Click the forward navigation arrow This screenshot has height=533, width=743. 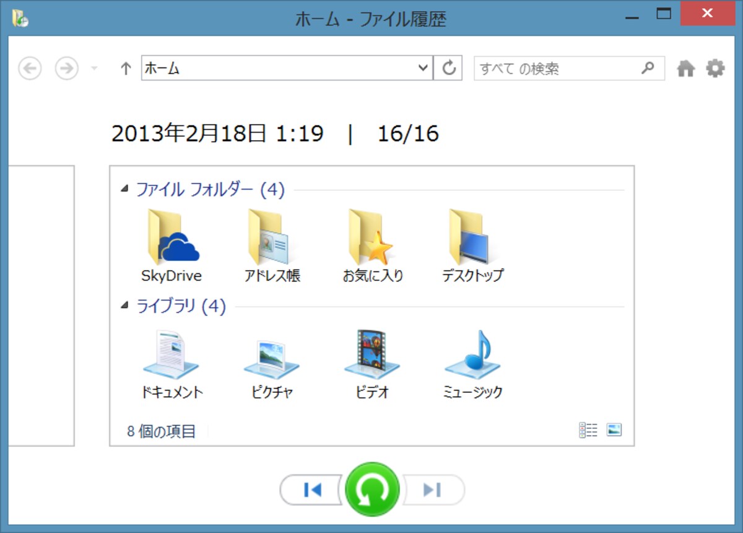(67, 68)
